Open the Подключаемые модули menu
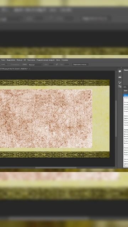This screenshot has width=128, height=227. (x=46, y=60)
